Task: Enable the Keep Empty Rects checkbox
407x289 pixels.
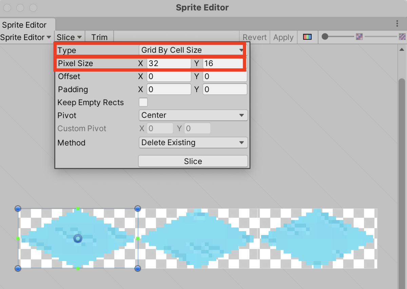Action: 143,102
